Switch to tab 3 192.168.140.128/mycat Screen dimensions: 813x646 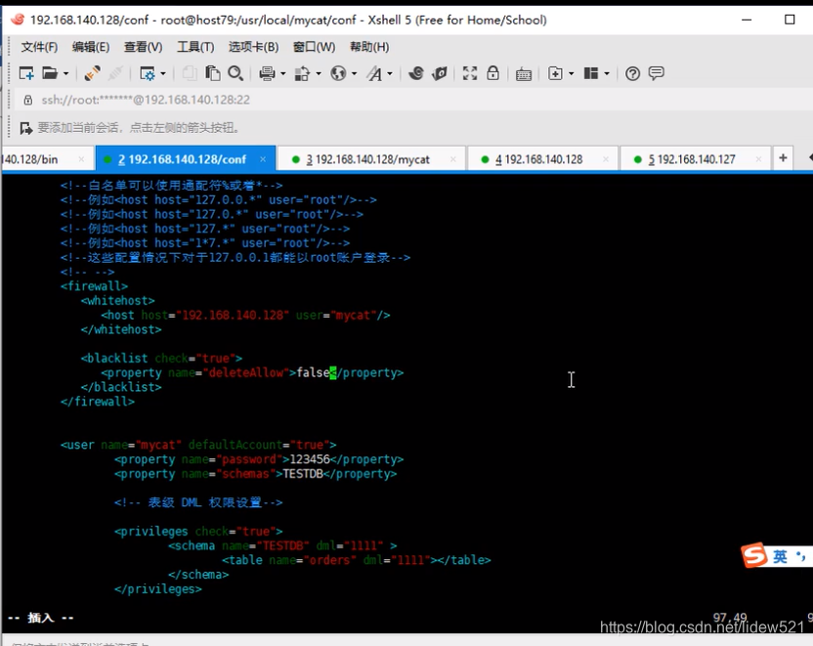pyautogui.click(x=370, y=159)
